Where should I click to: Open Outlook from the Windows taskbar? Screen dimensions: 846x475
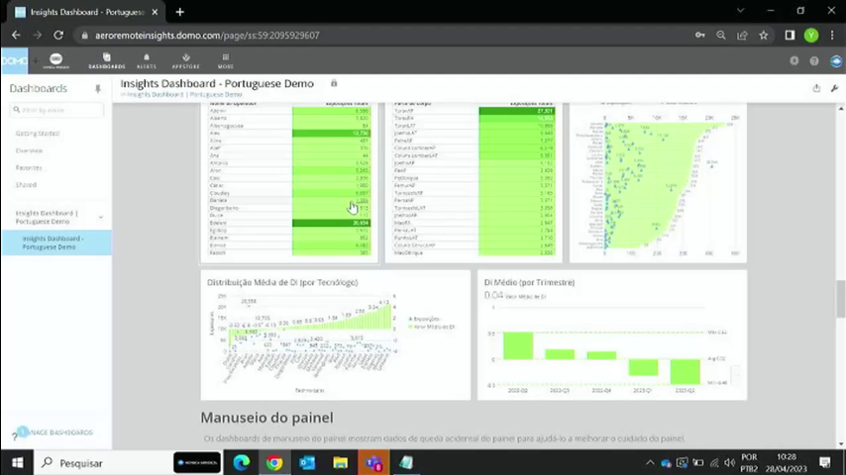tap(307, 463)
